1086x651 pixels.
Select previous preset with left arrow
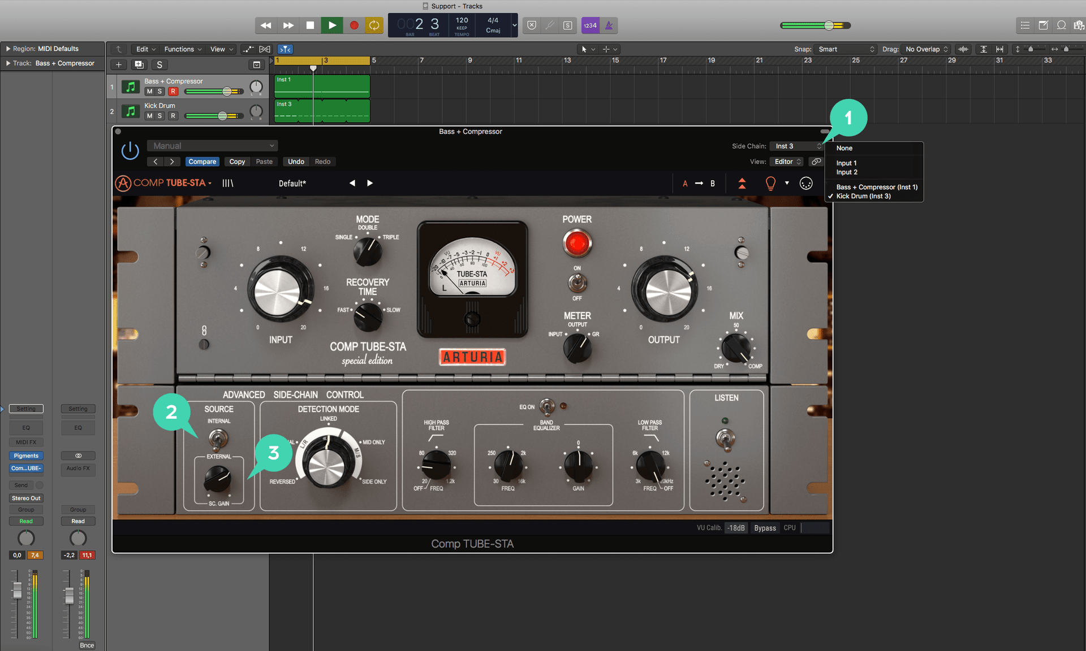pos(352,183)
